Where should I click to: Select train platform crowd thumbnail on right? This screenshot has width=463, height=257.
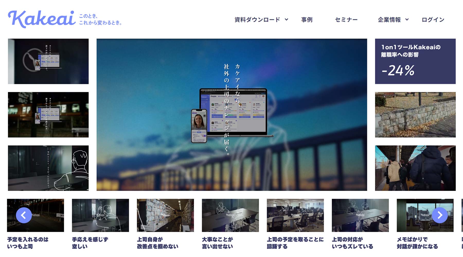(415, 168)
